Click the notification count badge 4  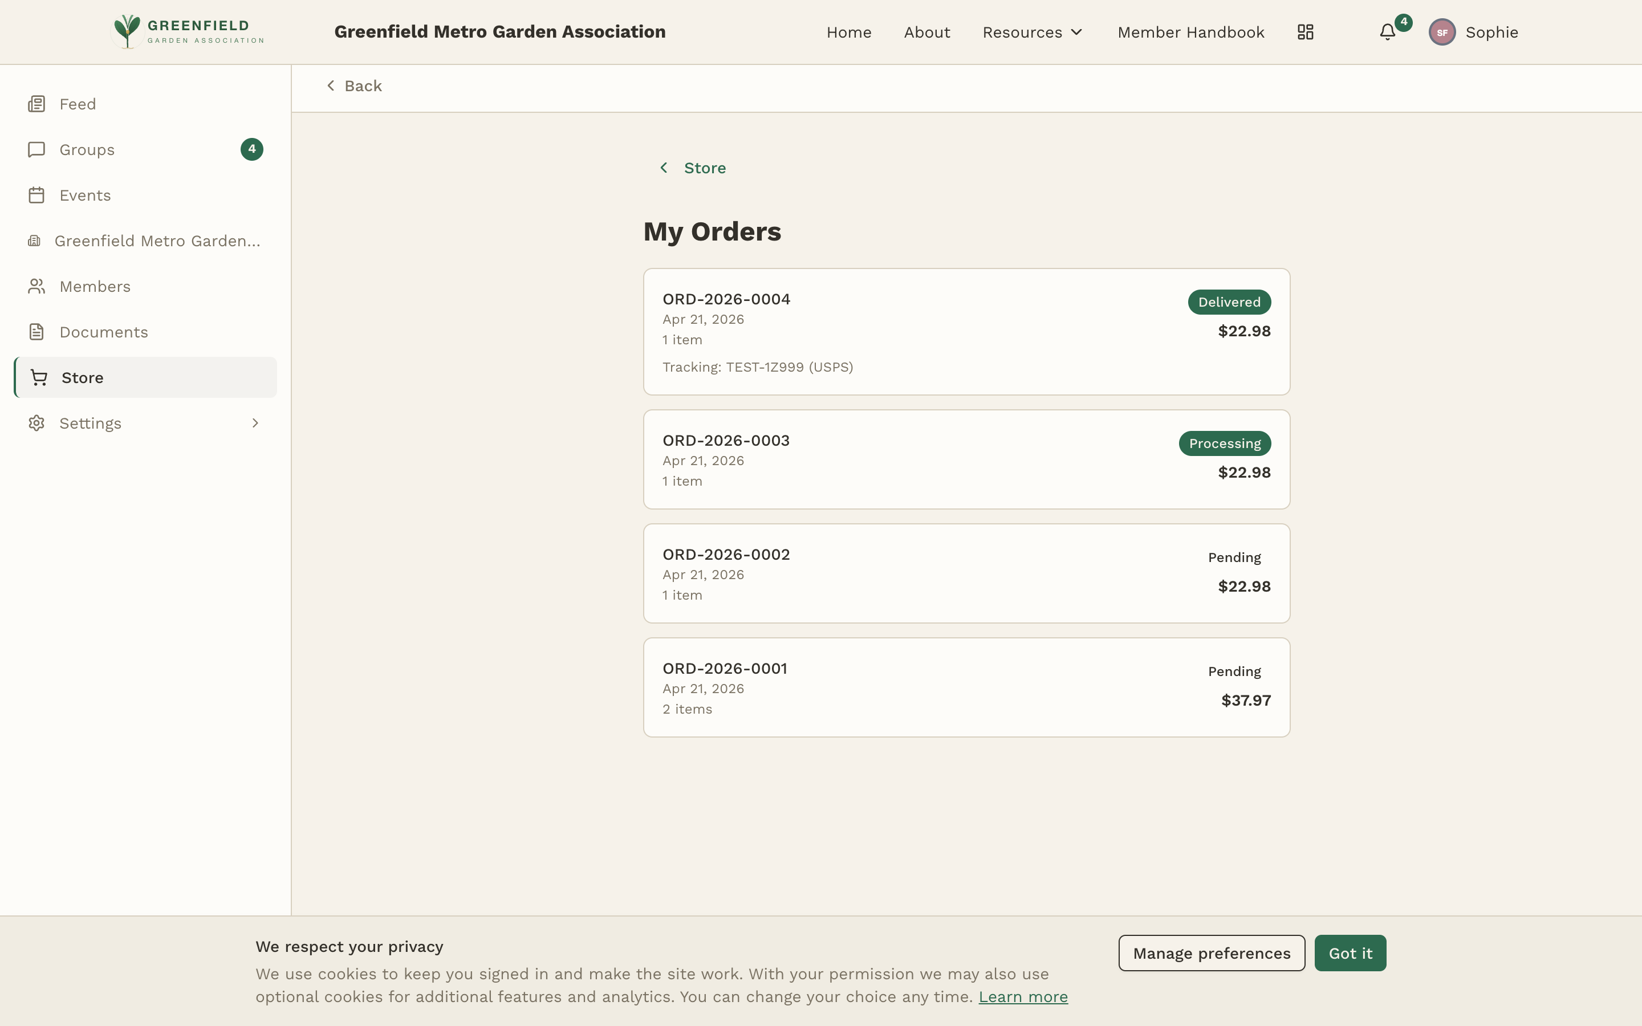(x=1403, y=22)
